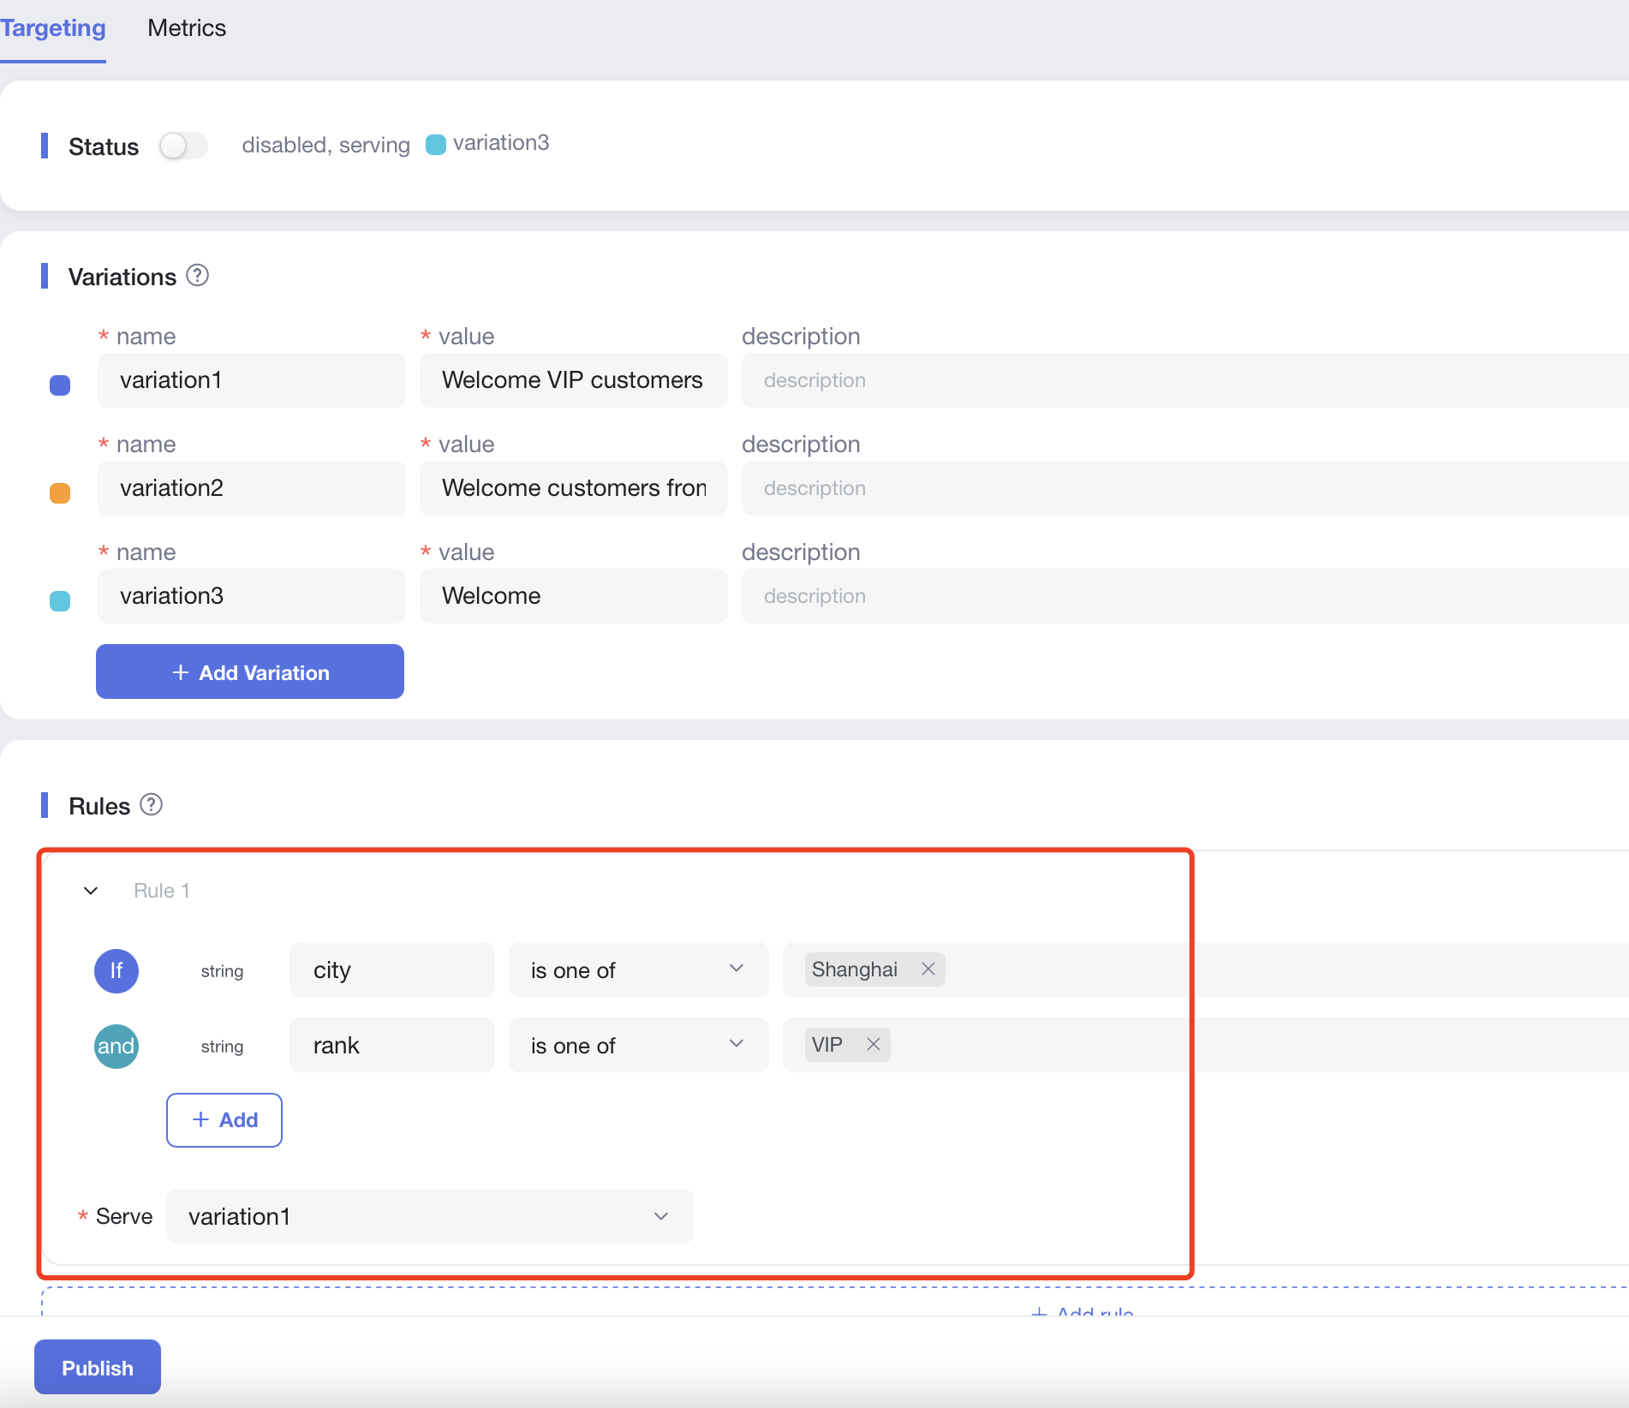The height and width of the screenshot is (1408, 1629).
Task: Click the blue color swatch for variation1
Action: pos(60,385)
